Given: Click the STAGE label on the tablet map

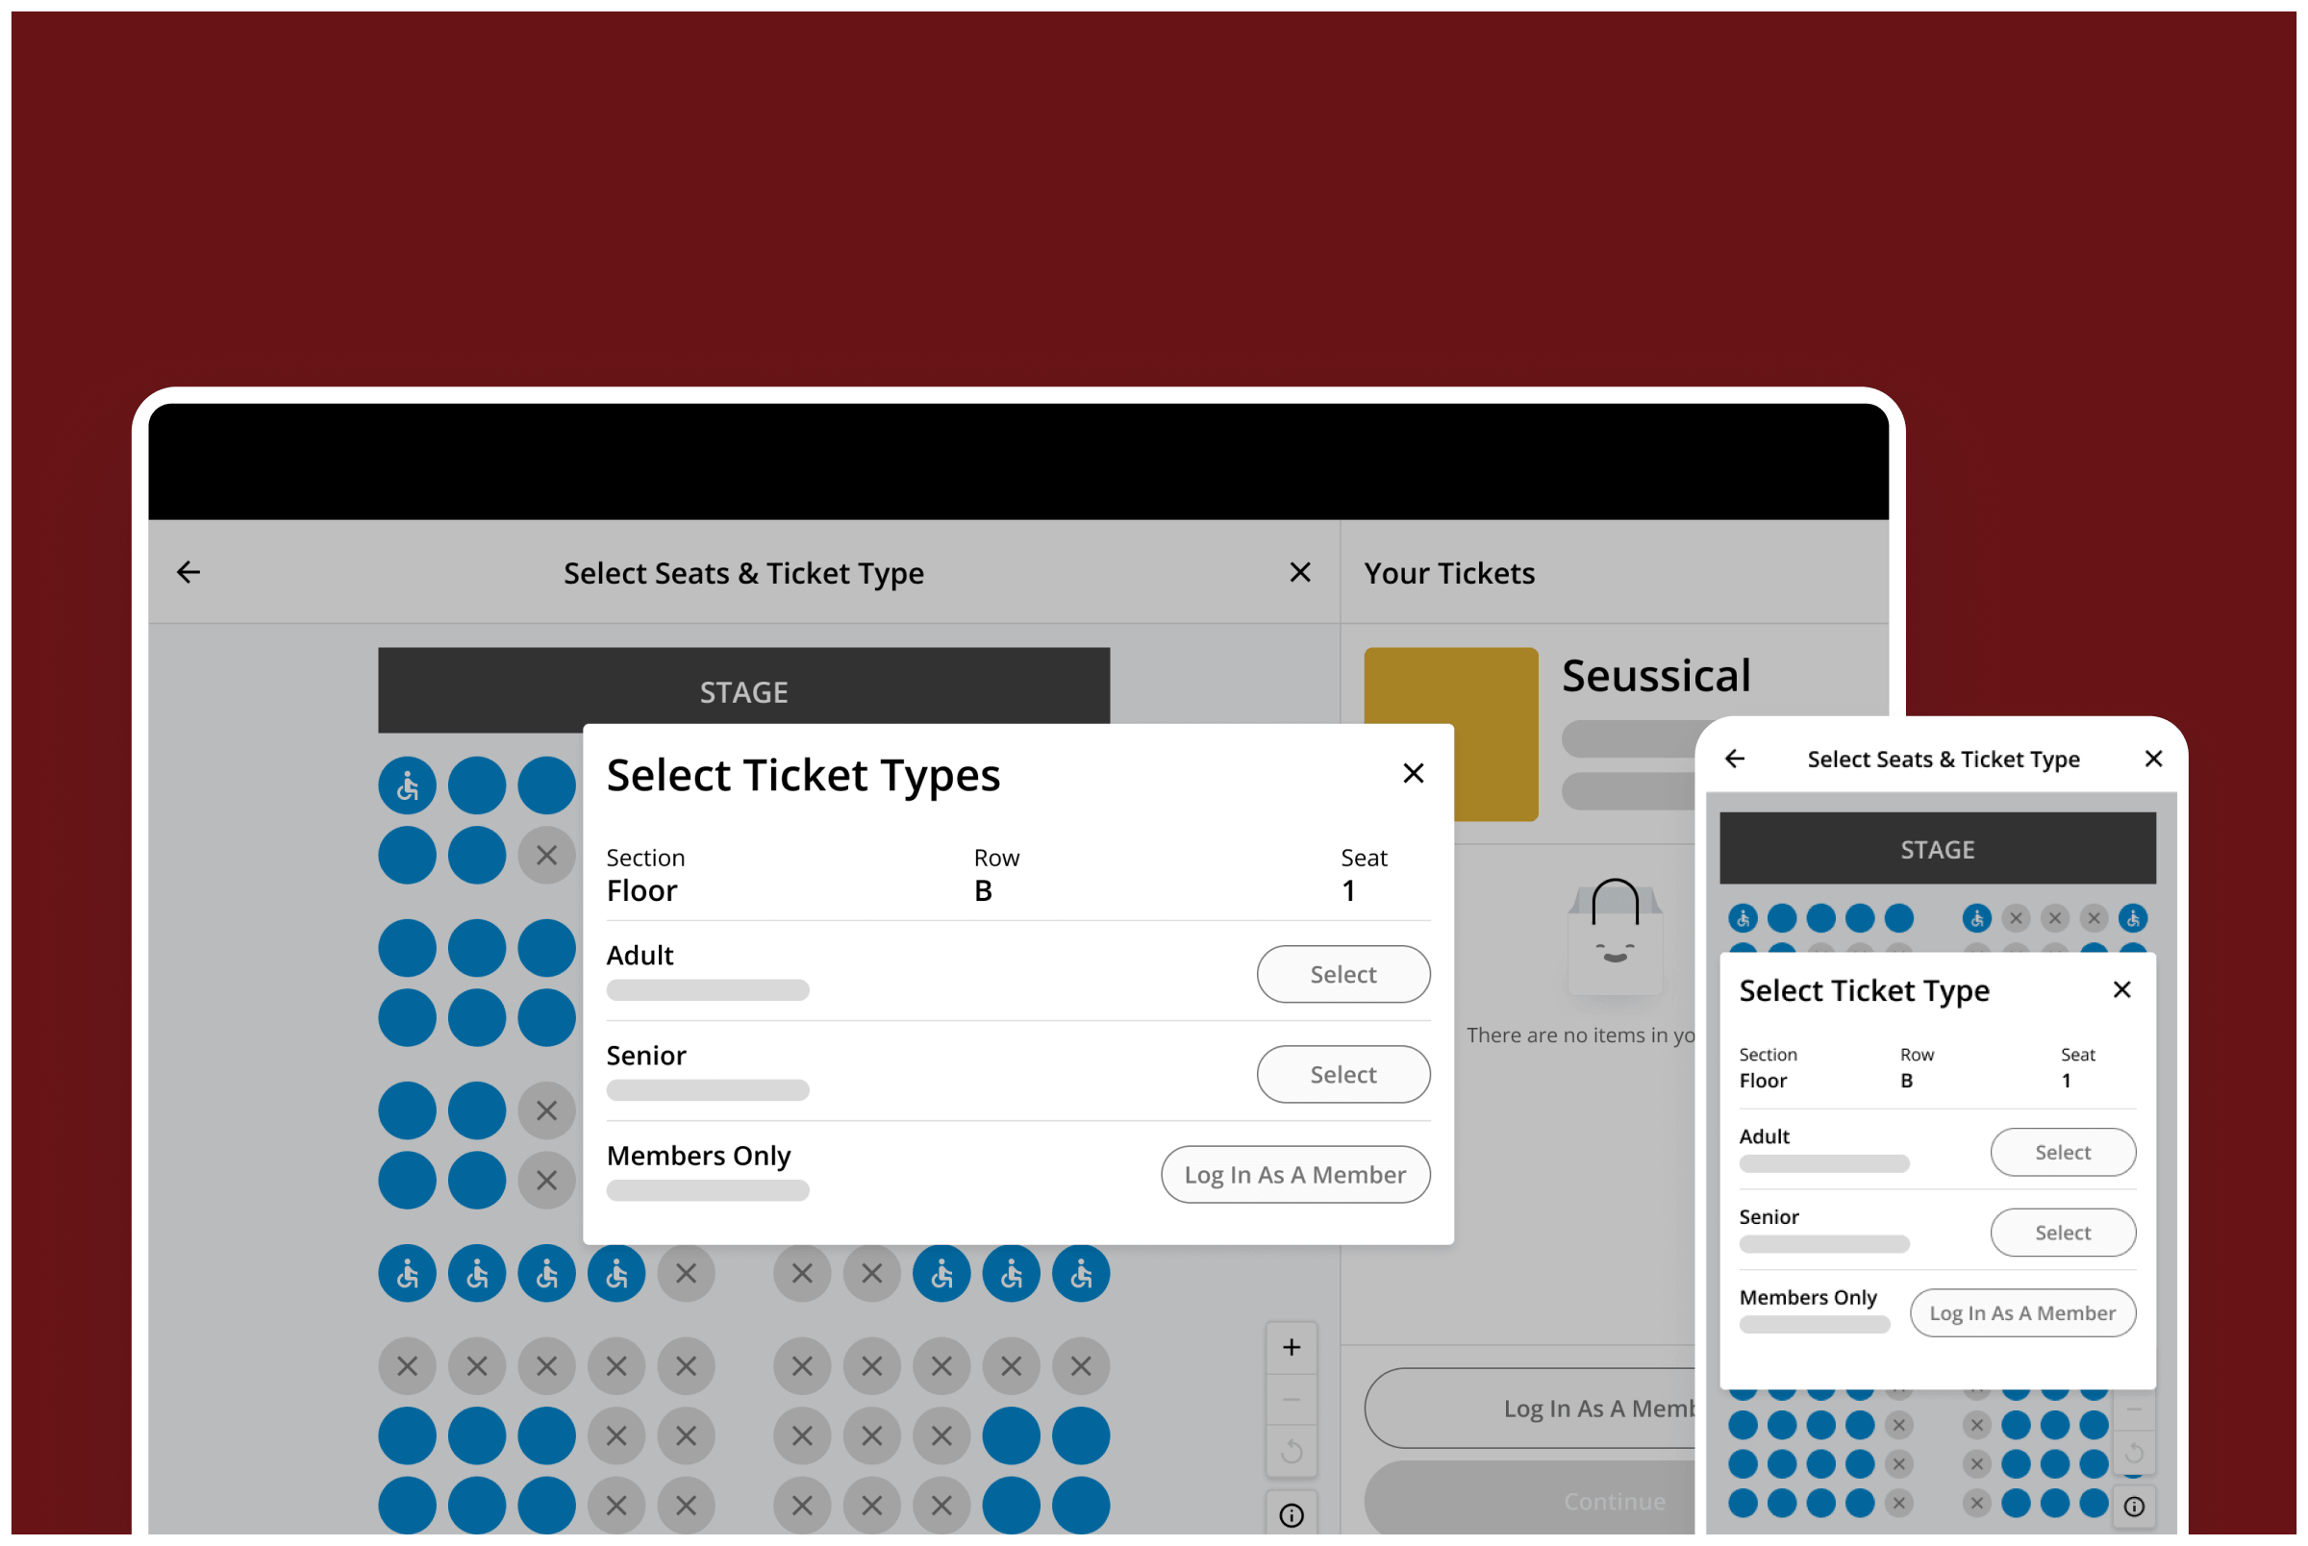Looking at the screenshot, I should 743,692.
